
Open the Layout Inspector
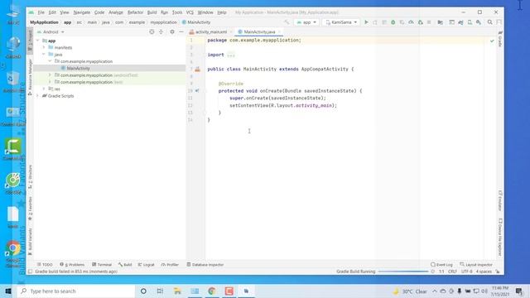click(x=476, y=265)
